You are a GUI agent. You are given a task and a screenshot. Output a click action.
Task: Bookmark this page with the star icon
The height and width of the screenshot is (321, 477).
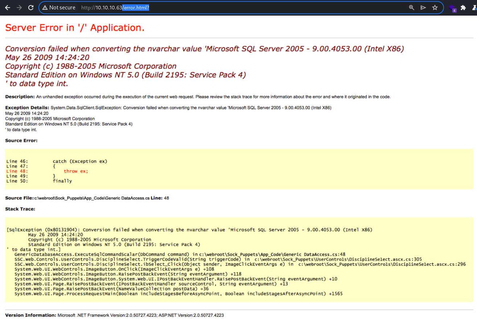(435, 8)
